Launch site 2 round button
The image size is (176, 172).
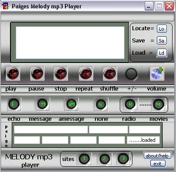click(105, 159)
